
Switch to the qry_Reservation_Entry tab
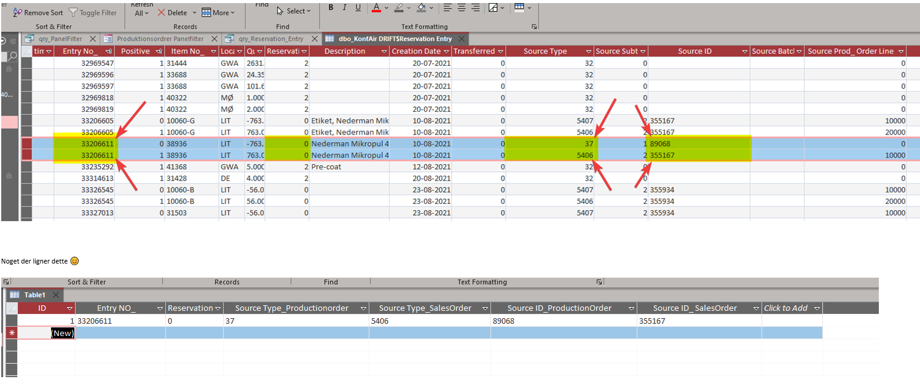270,39
